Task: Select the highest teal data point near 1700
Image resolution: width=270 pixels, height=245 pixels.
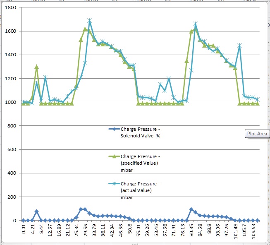Action: pyautogui.click(x=89, y=20)
